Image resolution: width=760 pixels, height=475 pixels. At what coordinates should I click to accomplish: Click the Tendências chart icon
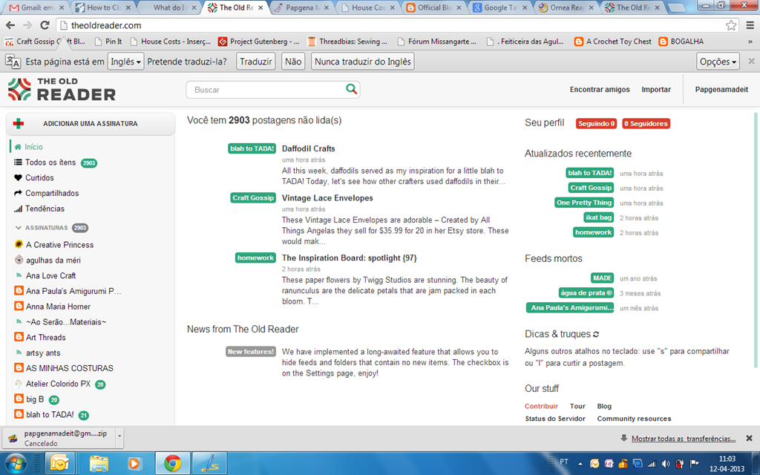[18, 209]
